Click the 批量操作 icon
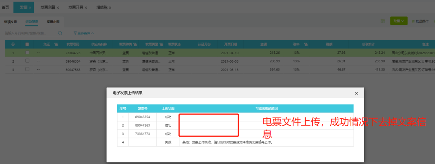435x164 pixels. coord(413,21)
